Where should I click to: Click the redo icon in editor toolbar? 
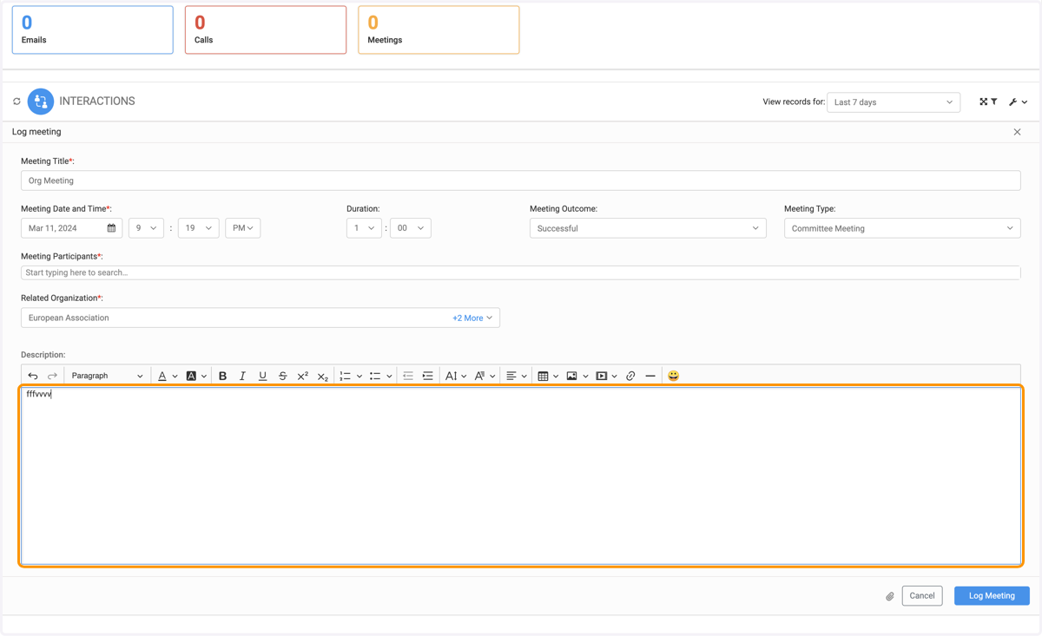(x=52, y=376)
